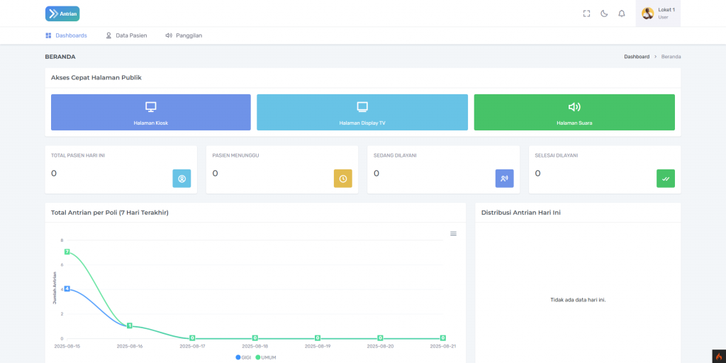Click the sedang dilayani speaking icon
Image resolution: width=726 pixels, height=363 pixels.
tap(504, 179)
